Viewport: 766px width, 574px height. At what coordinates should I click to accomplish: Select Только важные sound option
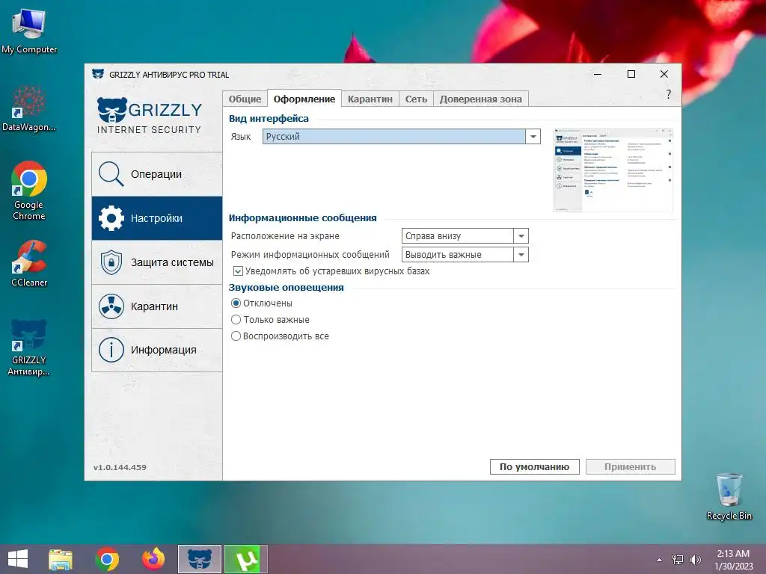(x=236, y=320)
